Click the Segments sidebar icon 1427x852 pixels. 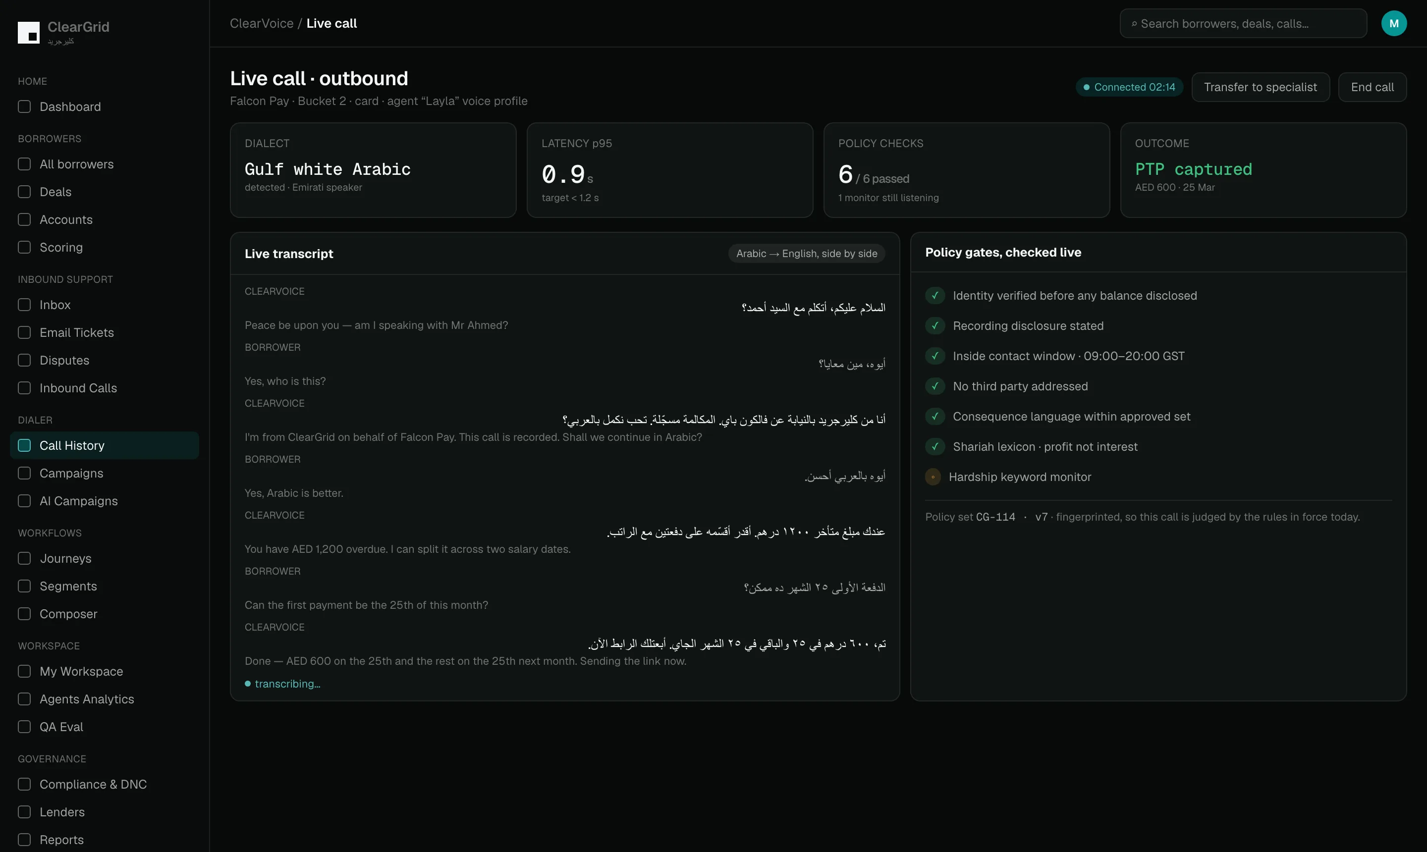(24, 586)
